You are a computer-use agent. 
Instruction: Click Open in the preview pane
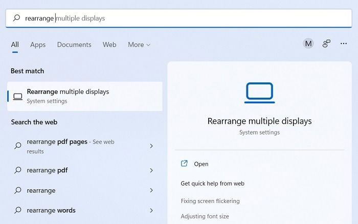[201, 164]
